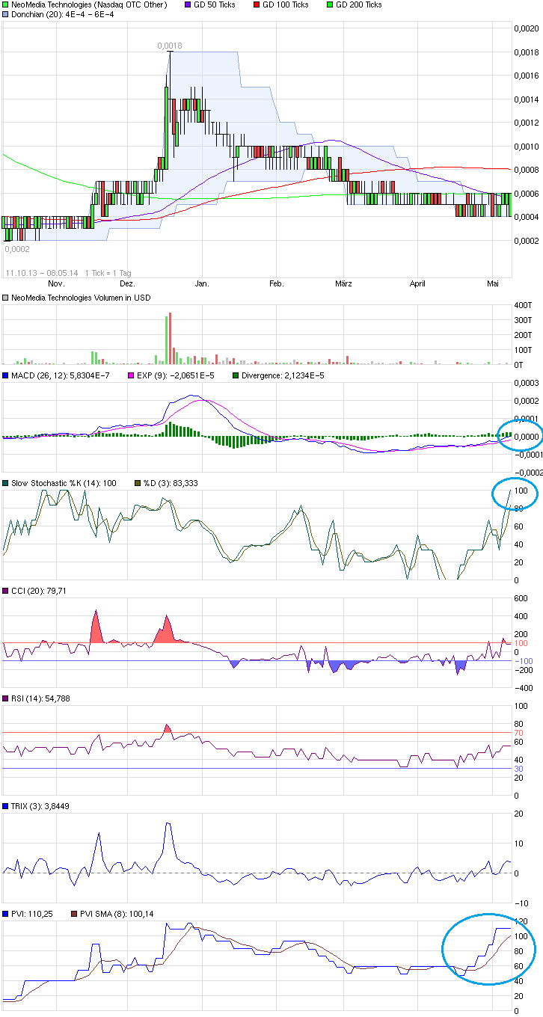
Task: Click the März month axis label
Action: point(343,283)
